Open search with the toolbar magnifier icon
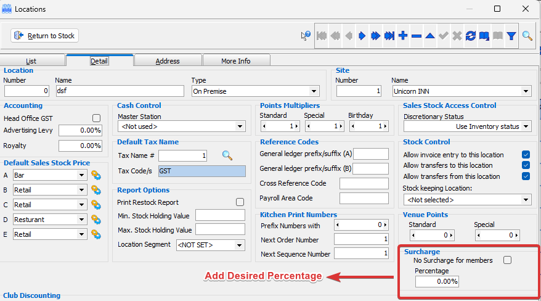Screen dimensions: 541x301 pyautogui.click(x=527, y=36)
